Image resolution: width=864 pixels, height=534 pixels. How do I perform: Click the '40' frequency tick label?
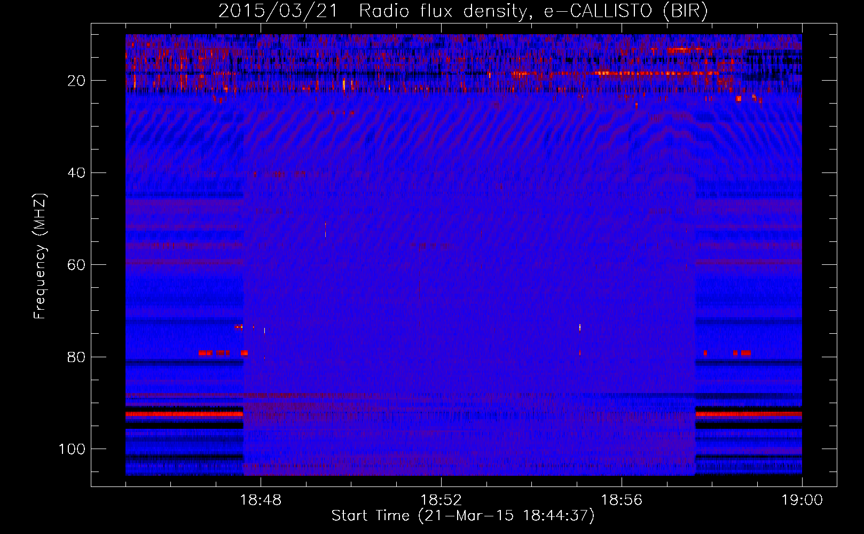(x=76, y=173)
